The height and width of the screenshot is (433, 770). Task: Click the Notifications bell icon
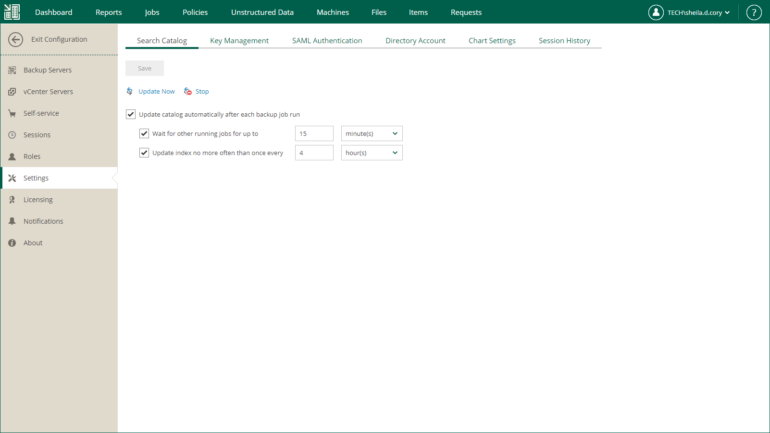12,221
